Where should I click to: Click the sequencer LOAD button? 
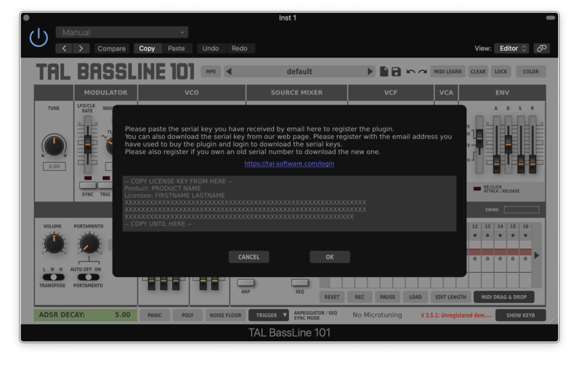pyautogui.click(x=415, y=297)
